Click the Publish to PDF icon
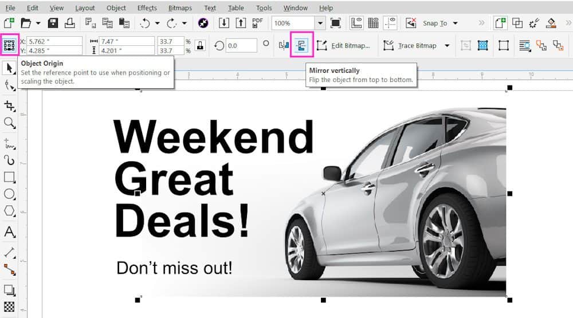The image size is (573, 318). pyautogui.click(x=258, y=23)
